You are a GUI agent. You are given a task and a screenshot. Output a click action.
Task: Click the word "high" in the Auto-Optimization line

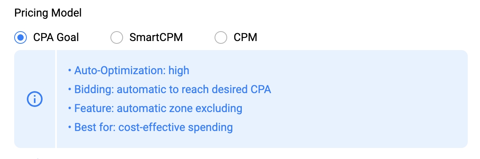(x=179, y=71)
